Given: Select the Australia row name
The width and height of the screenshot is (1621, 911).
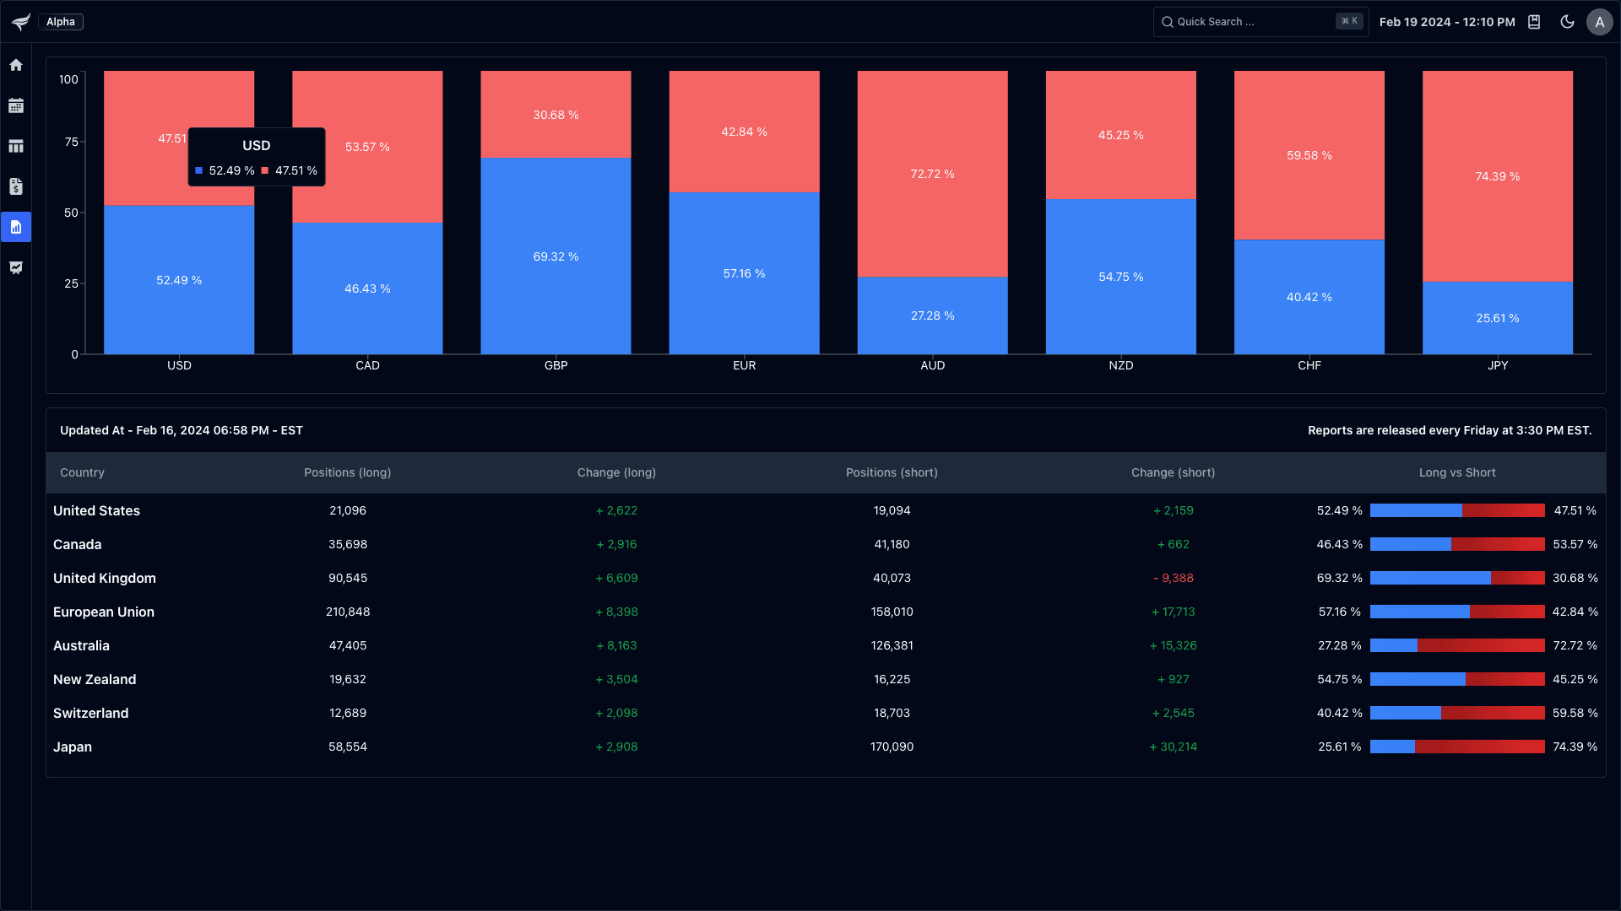Looking at the screenshot, I should pyautogui.click(x=81, y=645).
